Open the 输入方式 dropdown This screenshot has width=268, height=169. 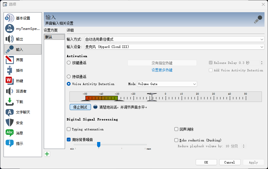tap(174, 39)
